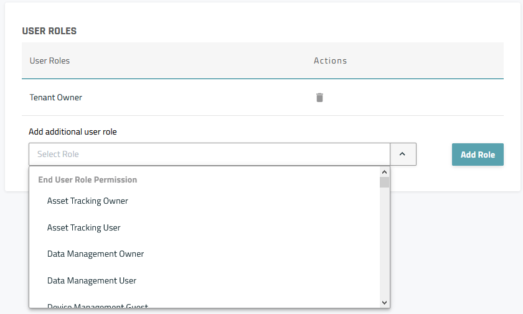Click the Add additional user role label
Image resolution: width=523 pixels, height=314 pixels.
(73, 131)
